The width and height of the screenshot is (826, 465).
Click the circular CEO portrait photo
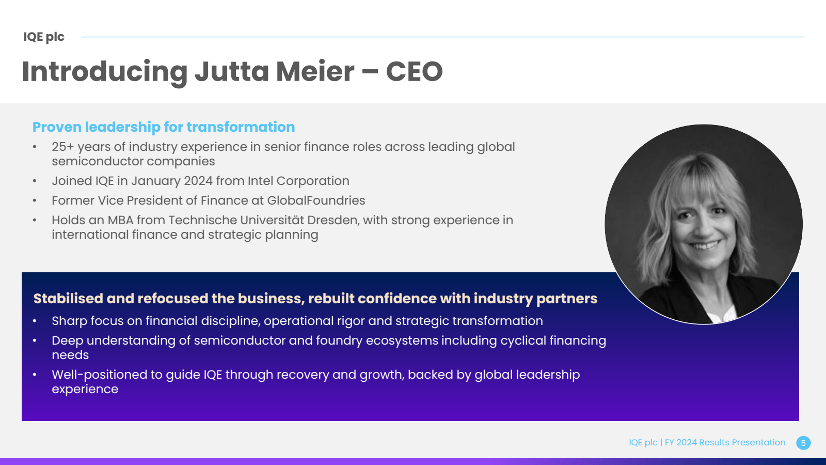point(704,224)
